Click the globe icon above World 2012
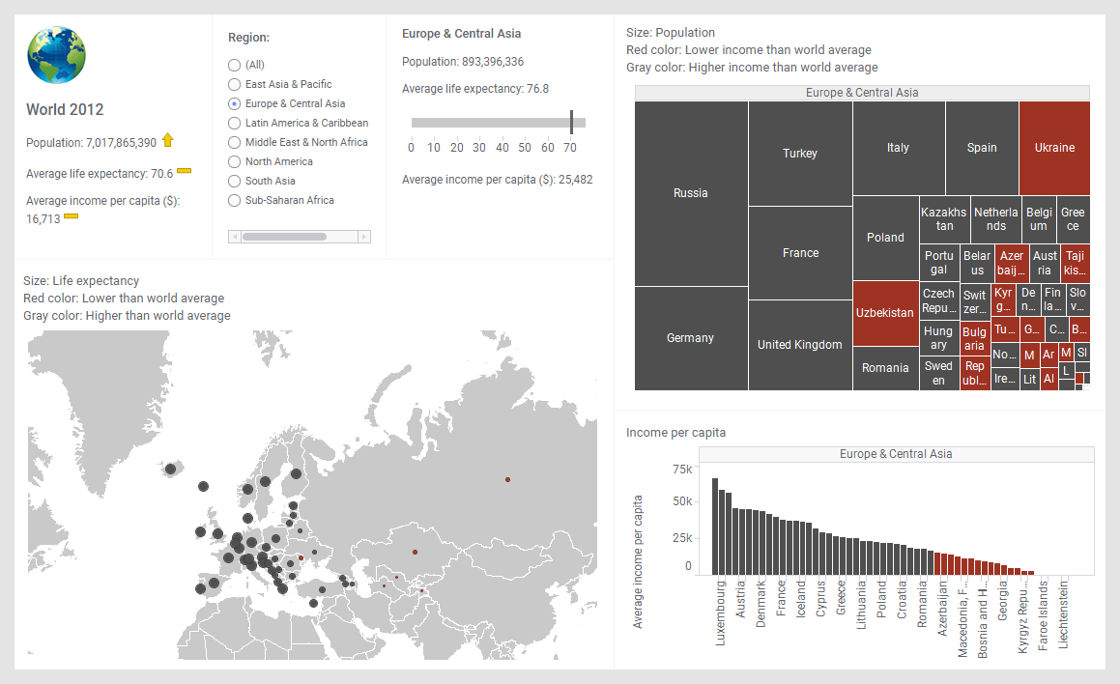1120x684 pixels. tap(57, 55)
